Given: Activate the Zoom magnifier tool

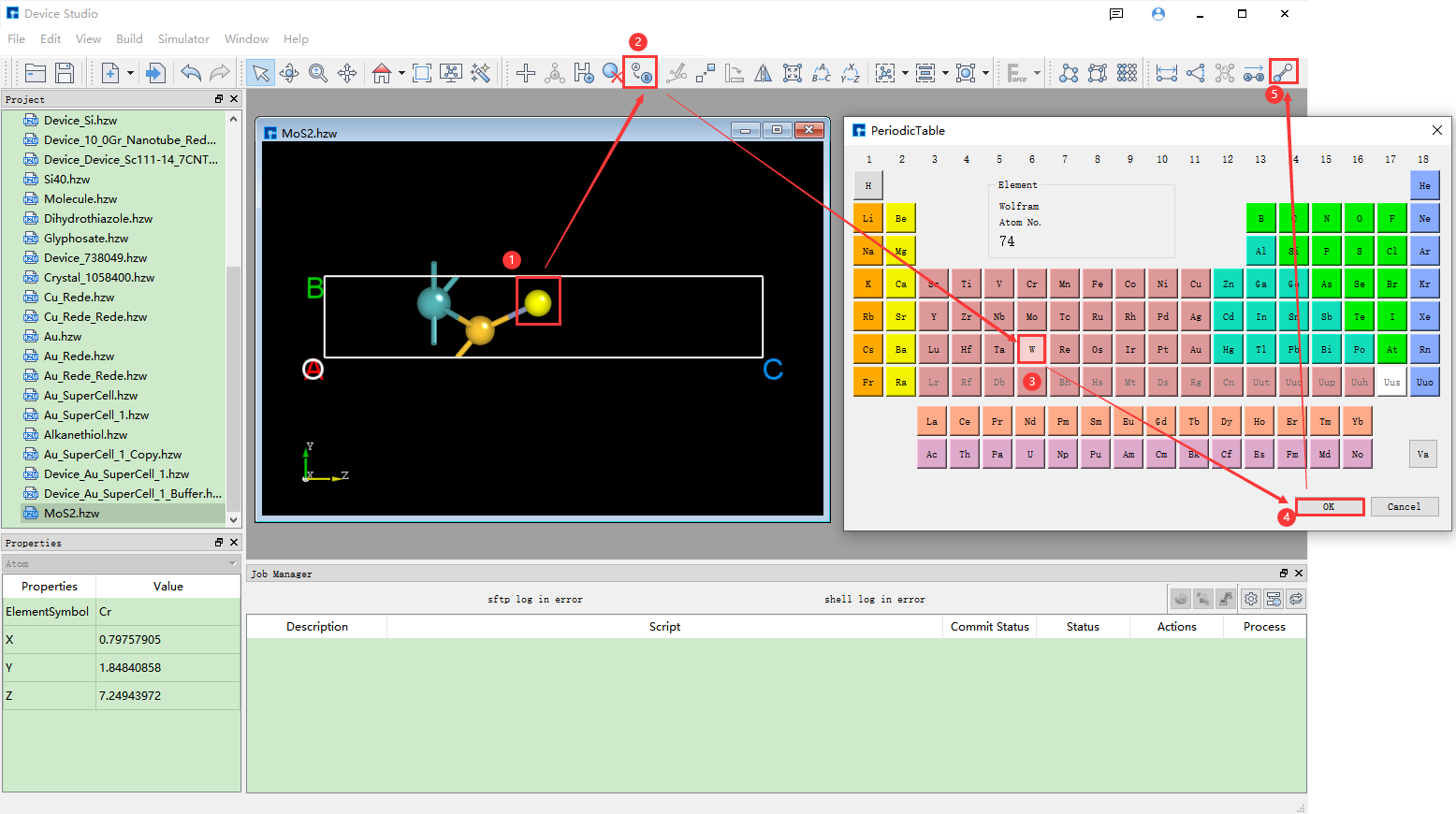Looking at the screenshot, I should (x=318, y=73).
